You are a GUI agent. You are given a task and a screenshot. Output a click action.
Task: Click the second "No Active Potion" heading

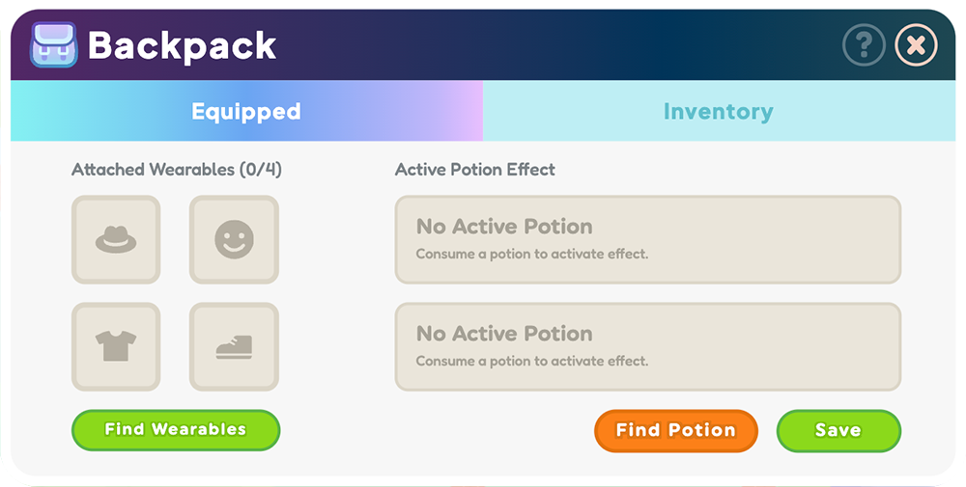[504, 334]
